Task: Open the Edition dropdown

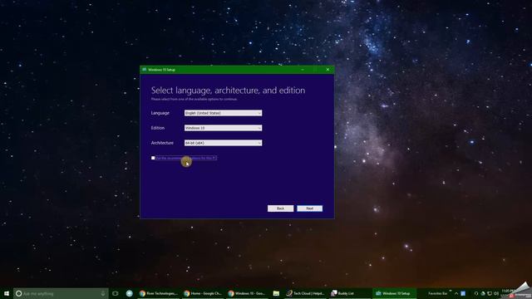Action: coord(223,128)
